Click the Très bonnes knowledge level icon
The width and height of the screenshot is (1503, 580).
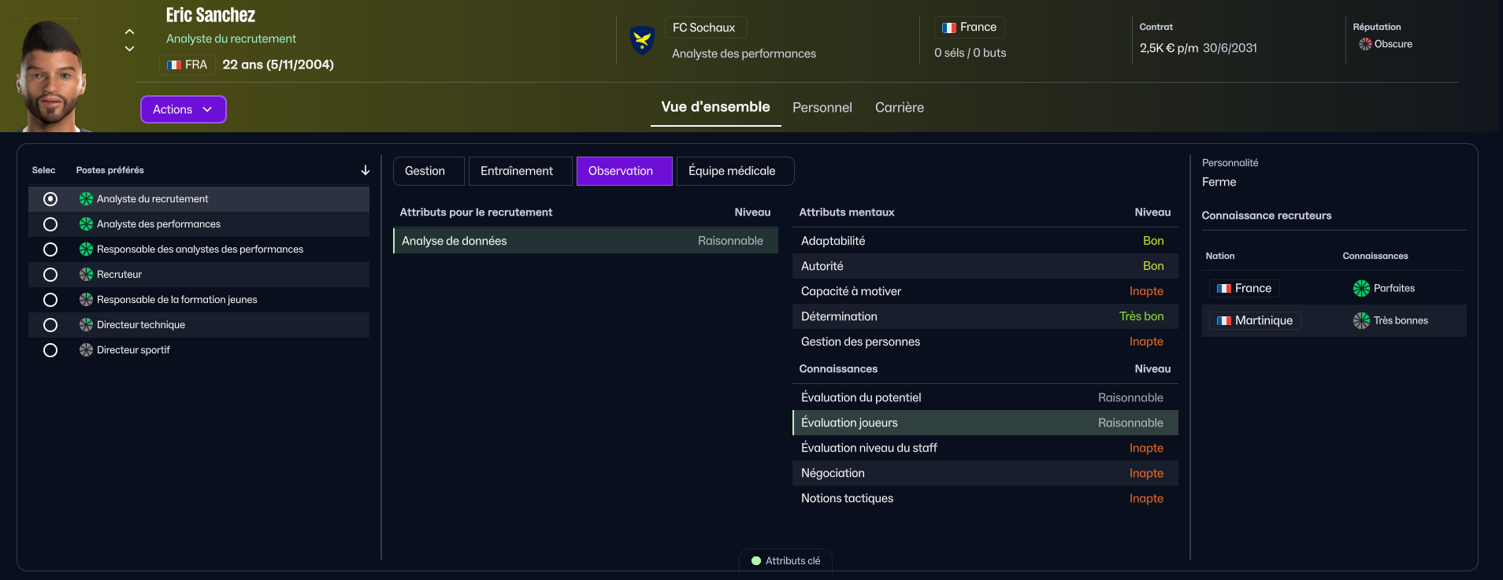(1361, 321)
